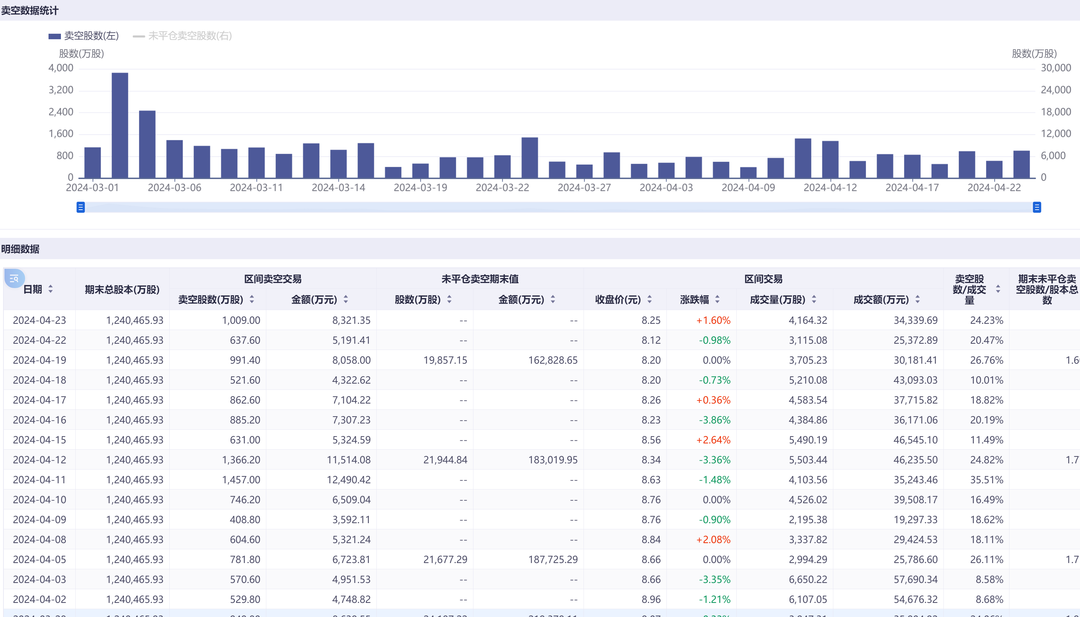Sort by 成交量(万股) column arrows
The image size is (1080, 617).
814,300
